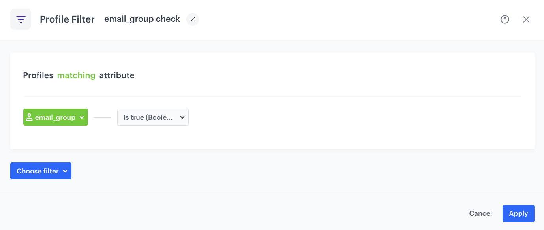This screenshot has width=544, height=230.
Task: Open the help question mark icon
Action: click(505, 19)
